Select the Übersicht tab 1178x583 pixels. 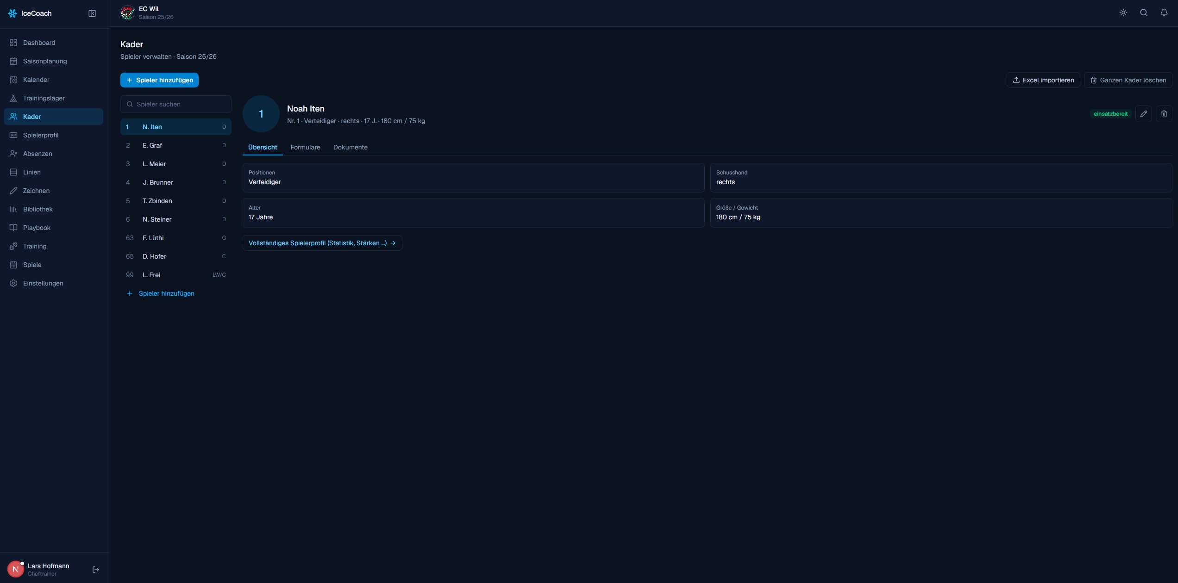263,147
